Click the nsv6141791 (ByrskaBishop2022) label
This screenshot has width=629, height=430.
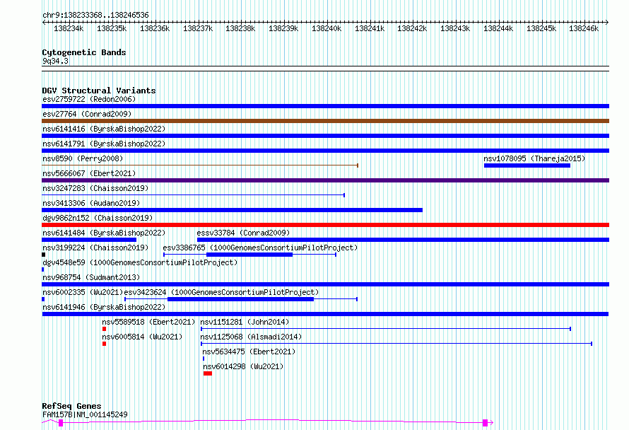(104, 144)
